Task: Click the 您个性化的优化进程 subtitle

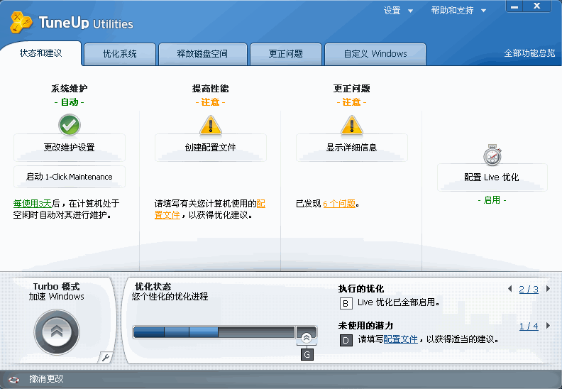Action: (170, 297)
